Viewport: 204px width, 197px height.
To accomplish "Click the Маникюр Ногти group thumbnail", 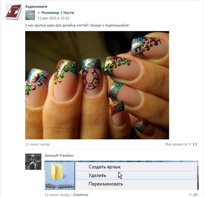I will [30, 15].
